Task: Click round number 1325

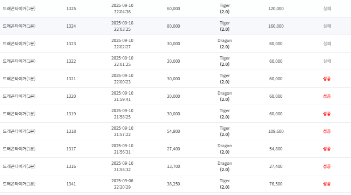Action: coord(71,9)
